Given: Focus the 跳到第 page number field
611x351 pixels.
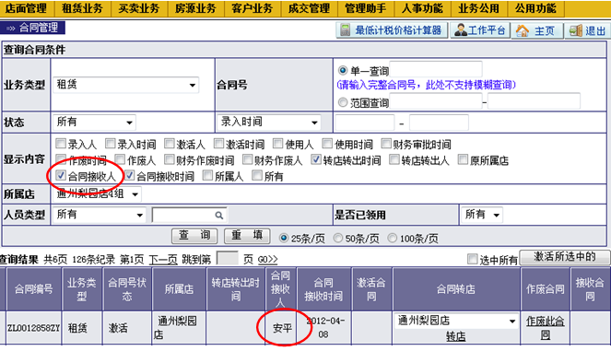Looking at the screenshot, I should pyautogui.click(x=228, y=258).
